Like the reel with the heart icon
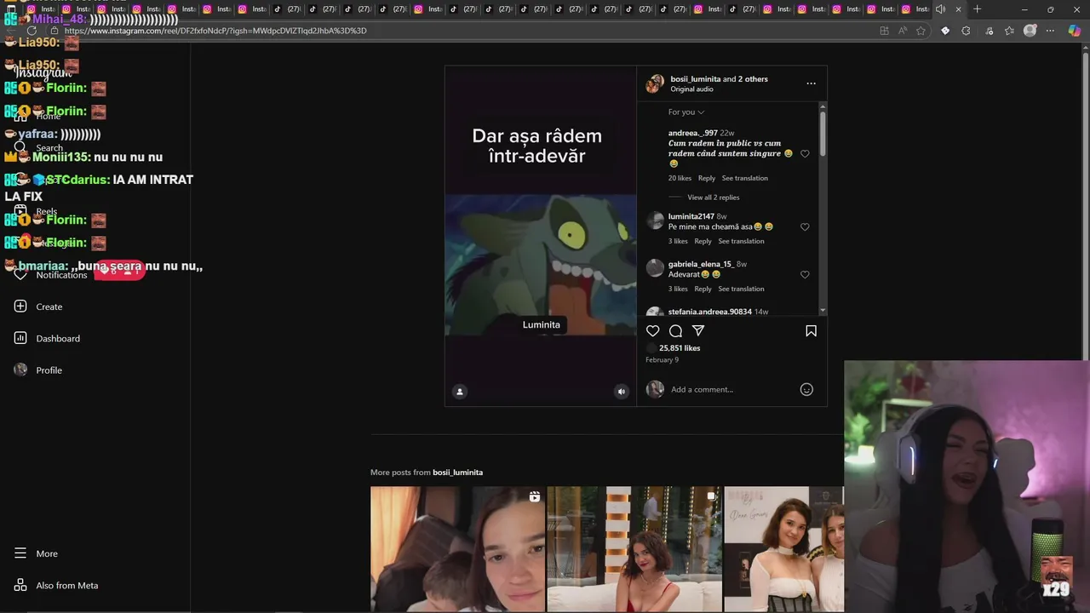 click(653, 331)
